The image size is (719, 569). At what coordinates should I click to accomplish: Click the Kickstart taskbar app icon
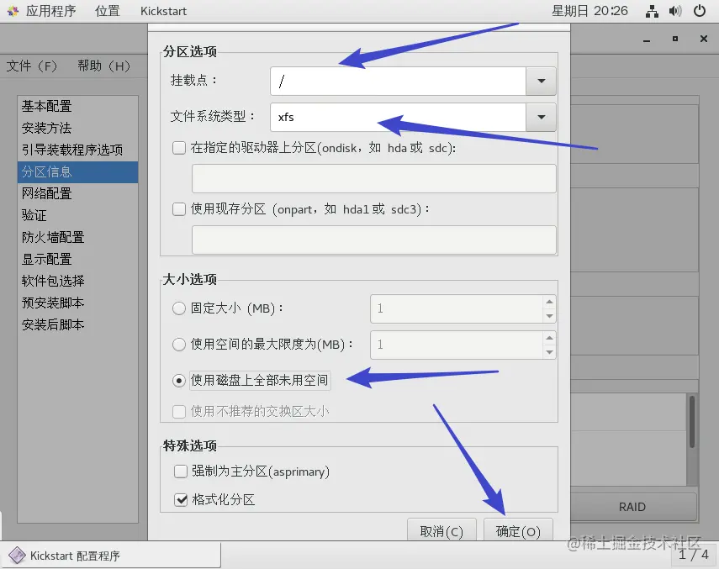click(17, 556)
